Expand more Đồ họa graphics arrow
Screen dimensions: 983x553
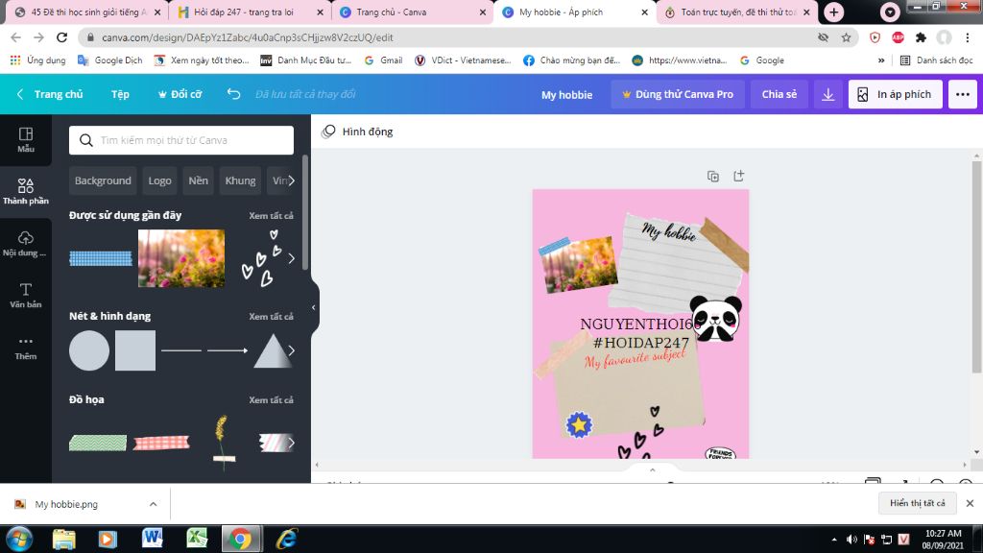[291, 443]
